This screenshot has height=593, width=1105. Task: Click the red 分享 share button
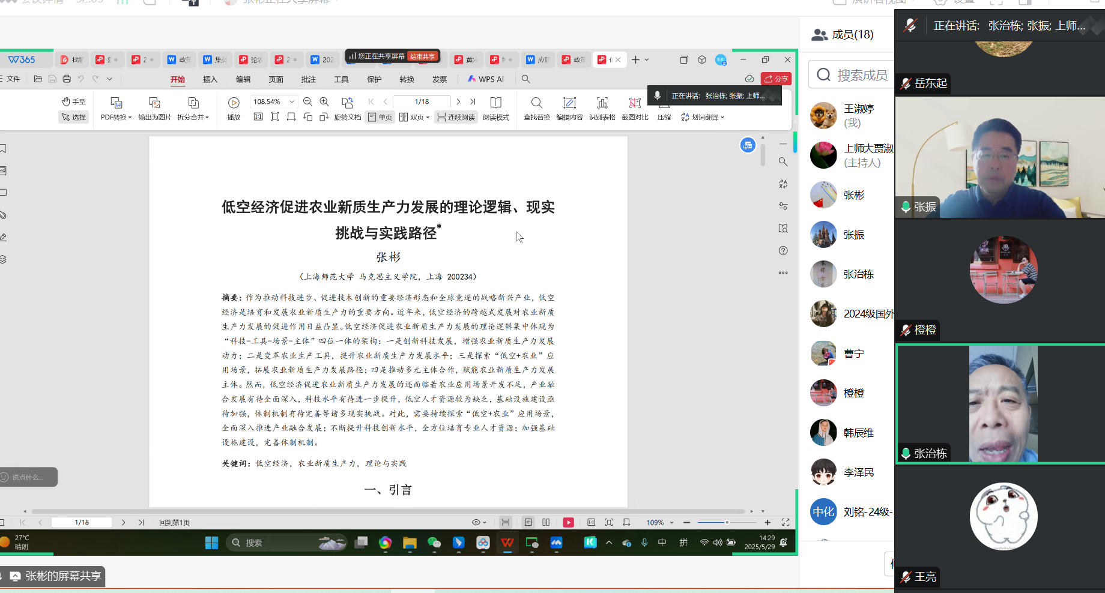point(776,79)
